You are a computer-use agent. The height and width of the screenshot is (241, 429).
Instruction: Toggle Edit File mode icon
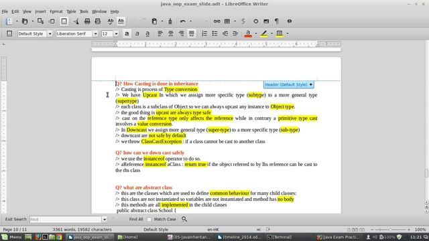coord(64,21)
